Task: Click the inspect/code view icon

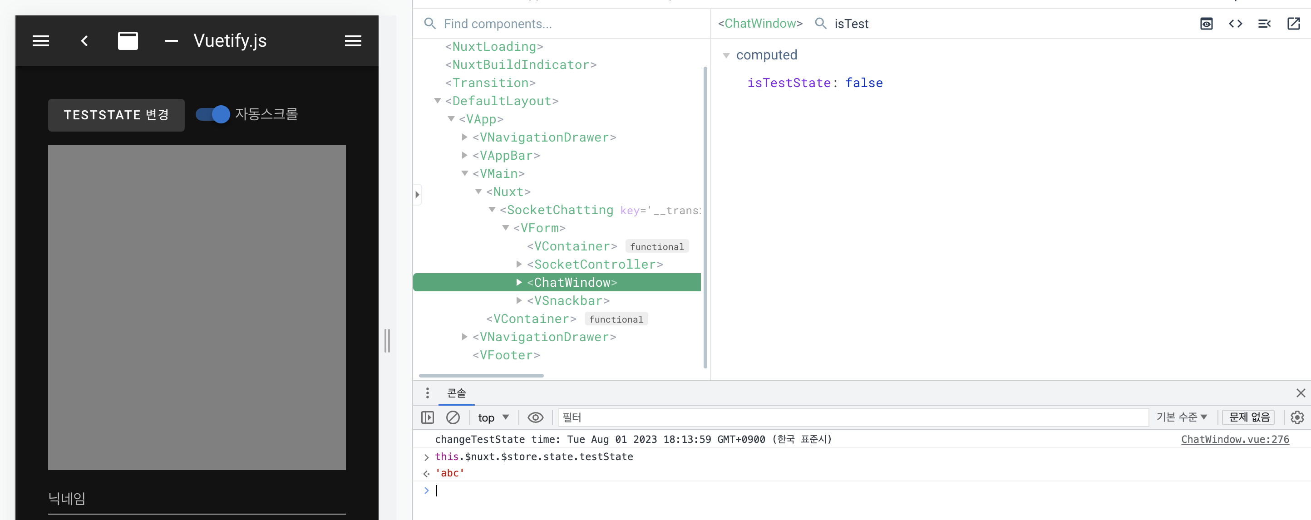Action: tap(1236, 24)
